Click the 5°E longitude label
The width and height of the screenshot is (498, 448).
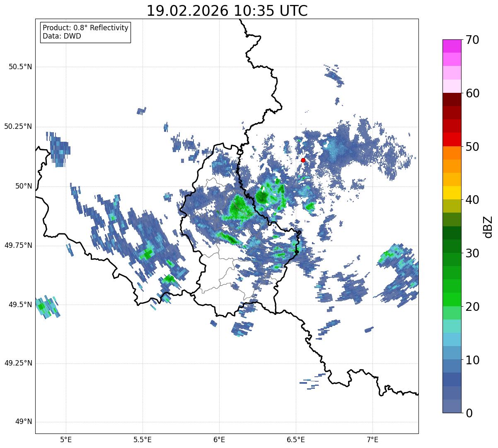tap(66, 439)
